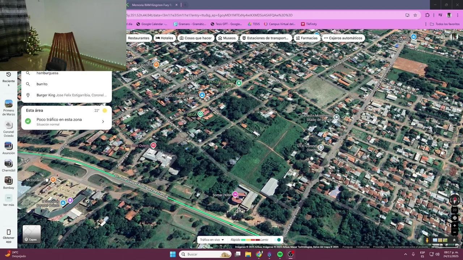Click the browser address bar URL
463x260 pixels.
pyautogui.click(x=209, y=15)
